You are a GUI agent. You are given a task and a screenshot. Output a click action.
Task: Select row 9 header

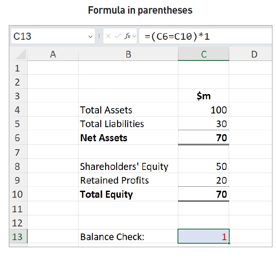[x=18, y=180]
